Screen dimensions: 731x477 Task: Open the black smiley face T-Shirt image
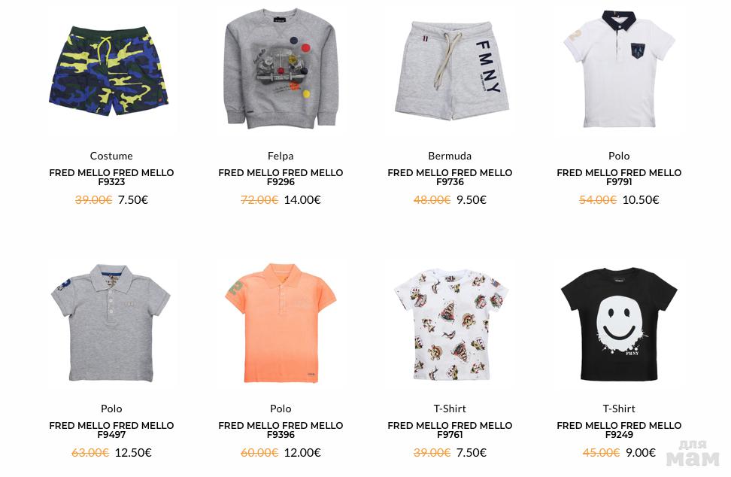619,324
